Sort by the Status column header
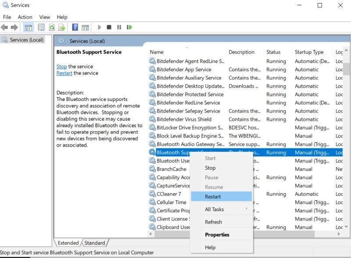351x258 pixels. (278, 52)
